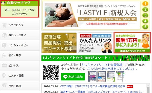Image resolution: width=152 pixels, height=93 pixels.
Task: Click the QR code image
Action: pyautogui.click(x=51, y=72)
